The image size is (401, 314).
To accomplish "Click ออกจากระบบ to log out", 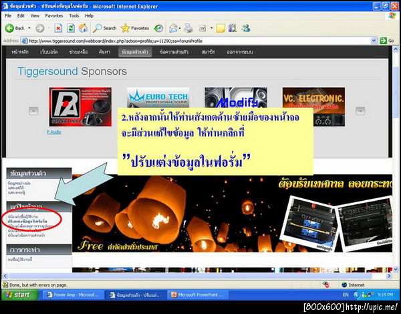I will pyautogui.click(x=240, y=52).
